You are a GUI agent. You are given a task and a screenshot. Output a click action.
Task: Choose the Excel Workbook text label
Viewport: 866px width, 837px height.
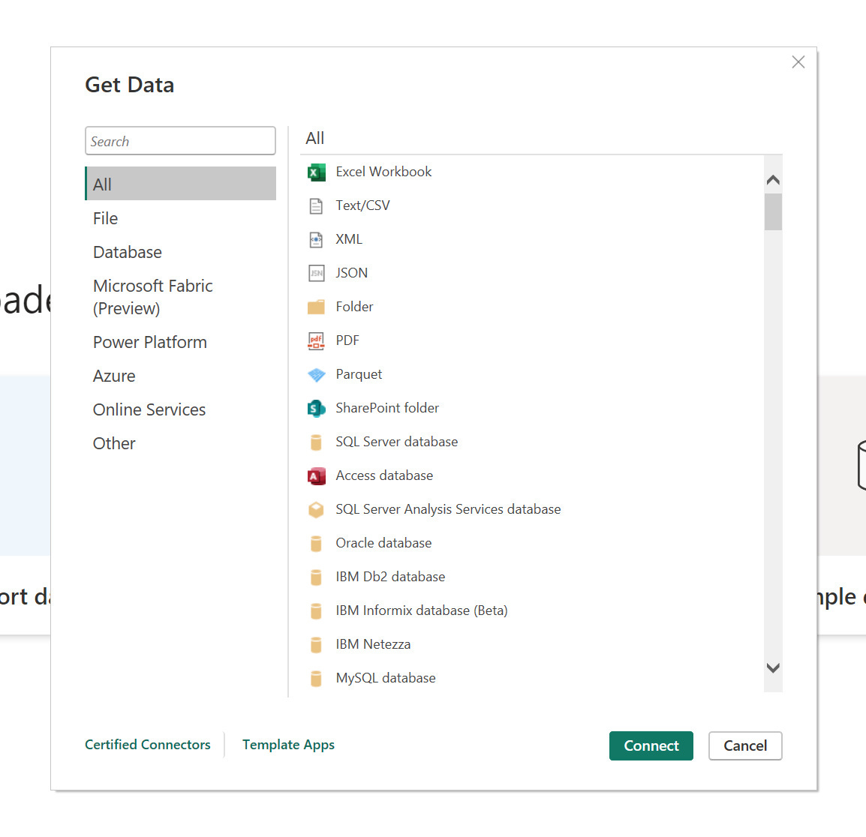click(x=383, y=172)
